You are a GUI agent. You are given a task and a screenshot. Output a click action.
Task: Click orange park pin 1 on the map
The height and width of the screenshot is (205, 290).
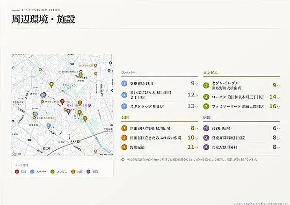point(80,103)
